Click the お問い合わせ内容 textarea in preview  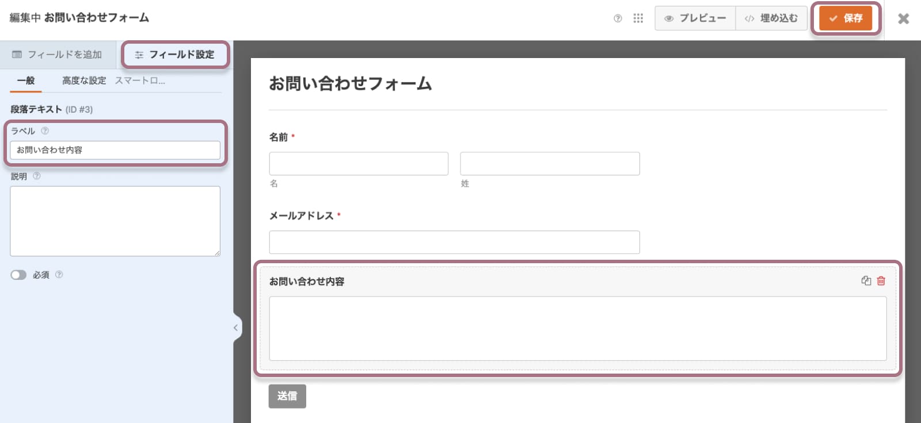pos(578,329)
